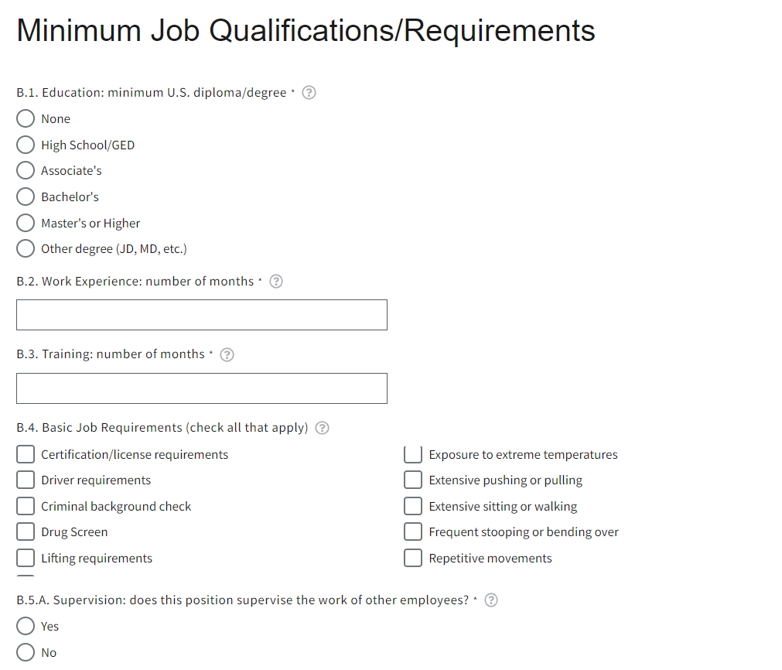Show help for B.3 Training months
Viewport: 782px width, 670px height.
(x=227, y=354)
